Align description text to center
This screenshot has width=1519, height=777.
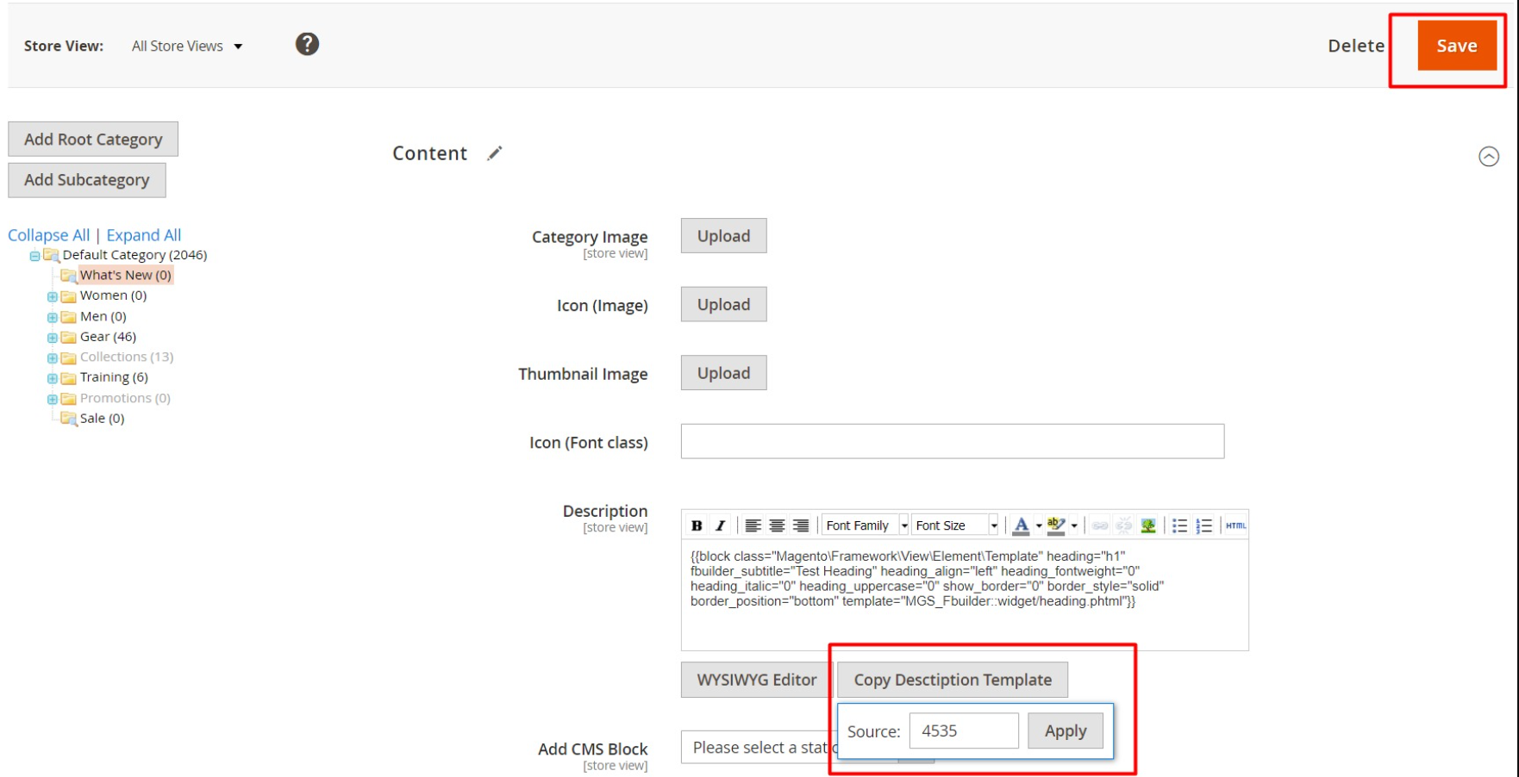[777, 525]
